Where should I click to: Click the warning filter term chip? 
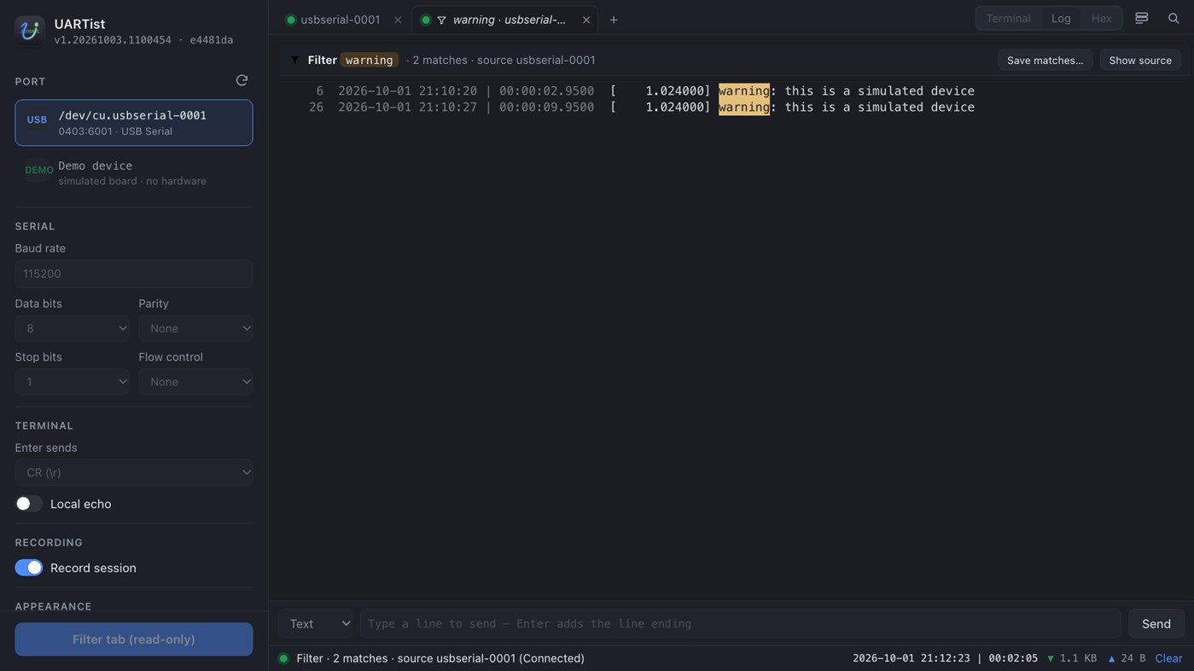(370, 60)
